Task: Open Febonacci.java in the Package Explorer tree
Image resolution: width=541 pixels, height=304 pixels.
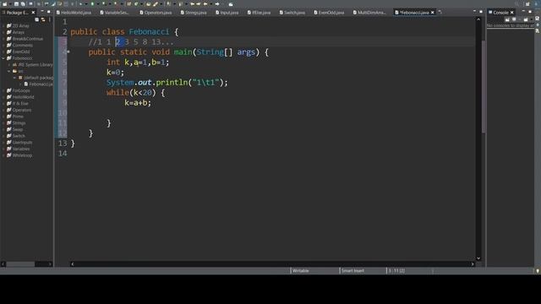Action: 38,84
